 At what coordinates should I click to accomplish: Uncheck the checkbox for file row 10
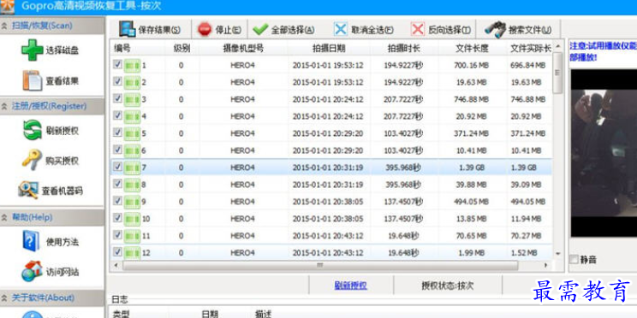point(117,217)
